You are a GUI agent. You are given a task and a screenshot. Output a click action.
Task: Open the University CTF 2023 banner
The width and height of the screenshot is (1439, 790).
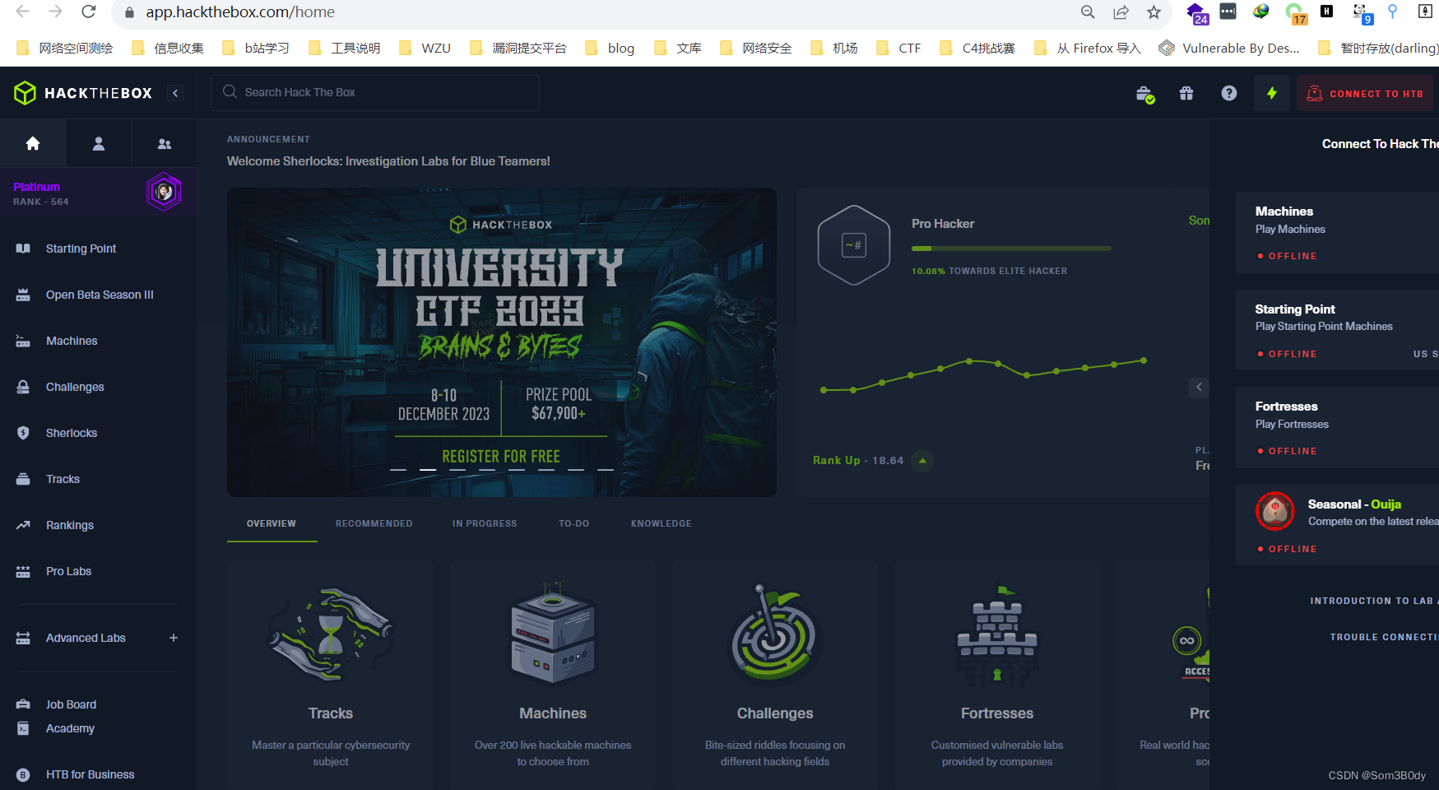[502, 342]
